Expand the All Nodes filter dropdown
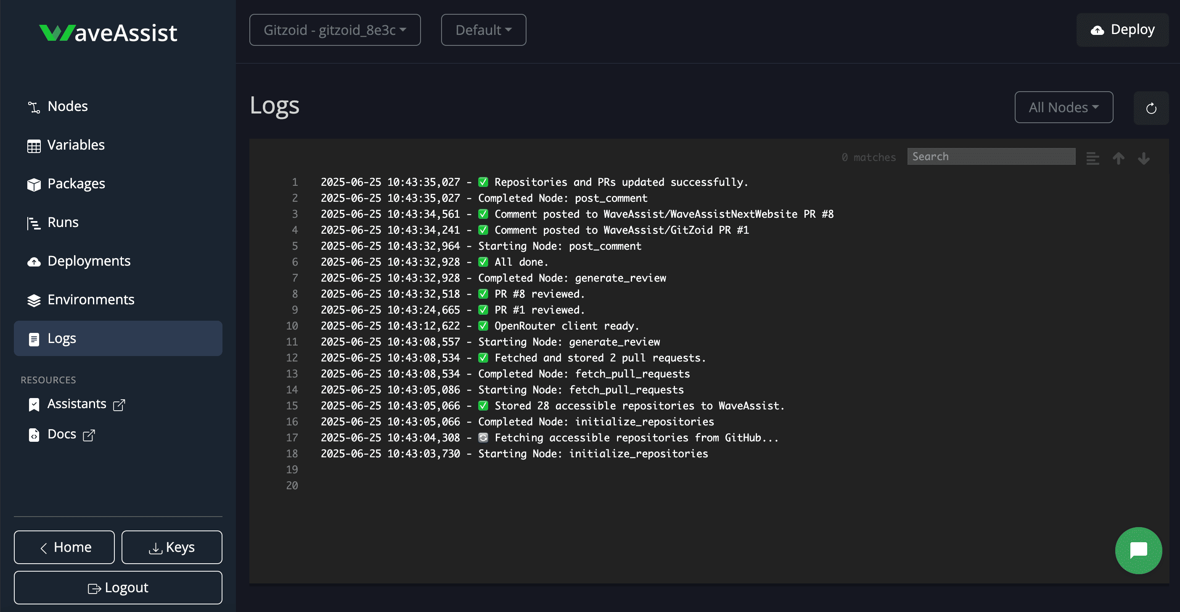 click(x=1064, y=108)
